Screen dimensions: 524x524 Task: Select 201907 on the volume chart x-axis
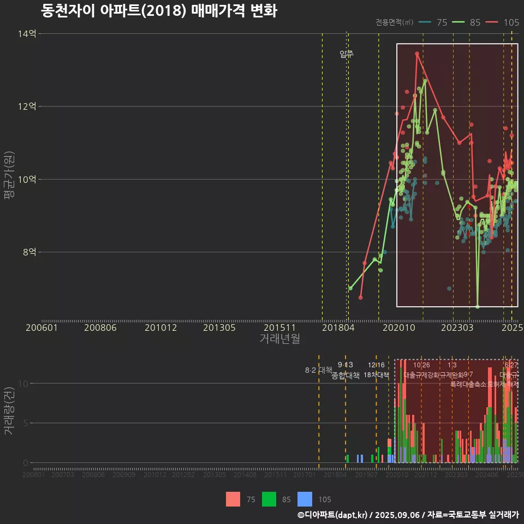coord(366,474)
